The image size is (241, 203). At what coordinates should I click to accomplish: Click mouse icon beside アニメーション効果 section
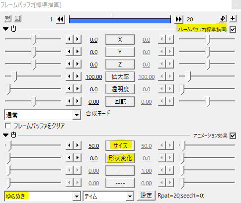pyautogui.click(x=14, y=135)
